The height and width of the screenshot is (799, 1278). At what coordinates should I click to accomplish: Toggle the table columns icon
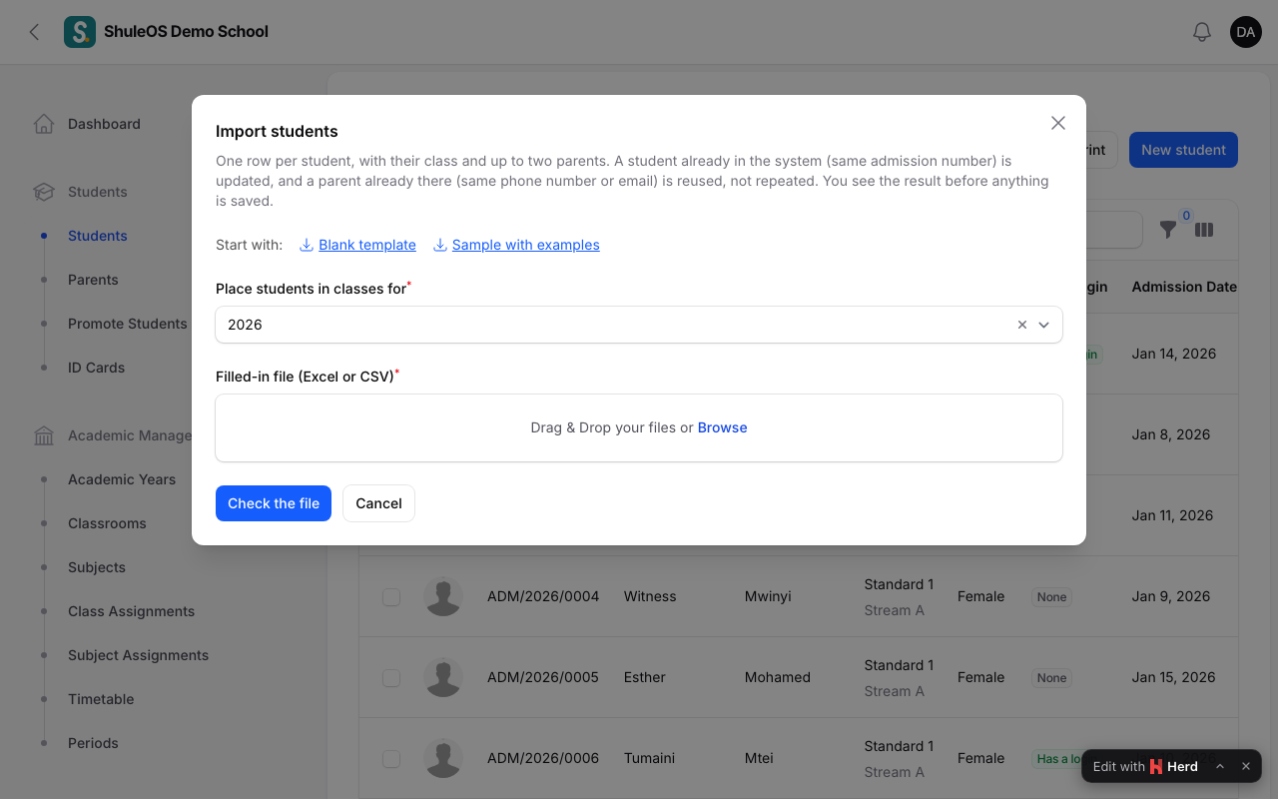point(1204,230)
